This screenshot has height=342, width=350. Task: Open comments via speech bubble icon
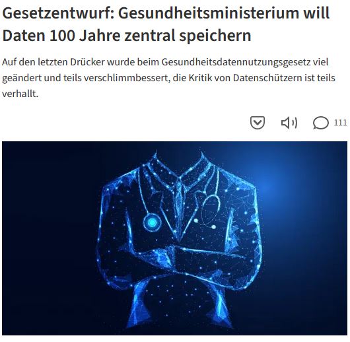pos(321,123)
